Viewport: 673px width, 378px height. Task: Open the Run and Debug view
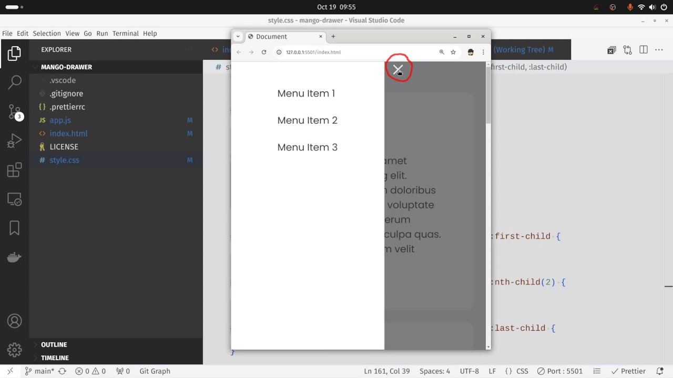(x=14, y=141)
